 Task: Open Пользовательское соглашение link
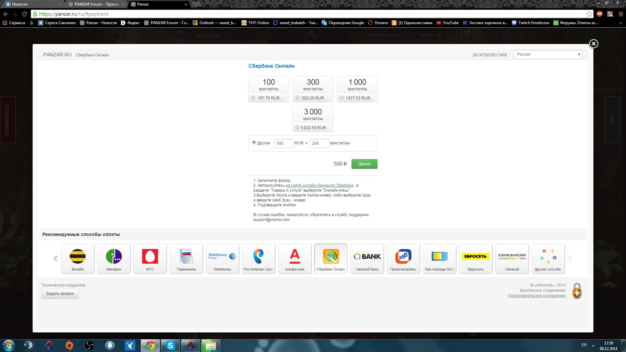point(536,296)
